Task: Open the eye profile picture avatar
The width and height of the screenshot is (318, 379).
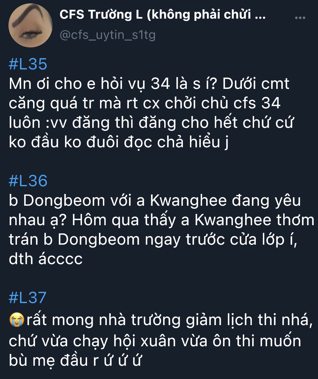Action: (x=31, y=25)
